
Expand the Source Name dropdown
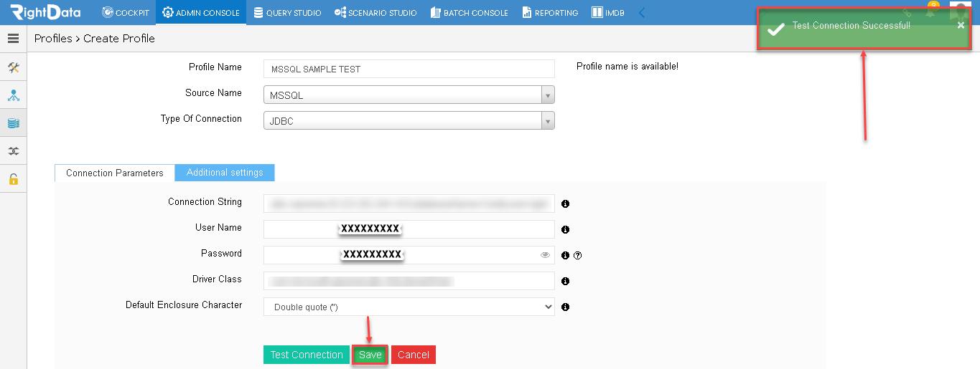point(409,95)
